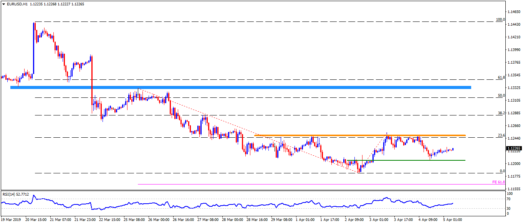Click the 100.0 Fibonacci level label
The image size is (523, 224).
click(x=500, y=19)
